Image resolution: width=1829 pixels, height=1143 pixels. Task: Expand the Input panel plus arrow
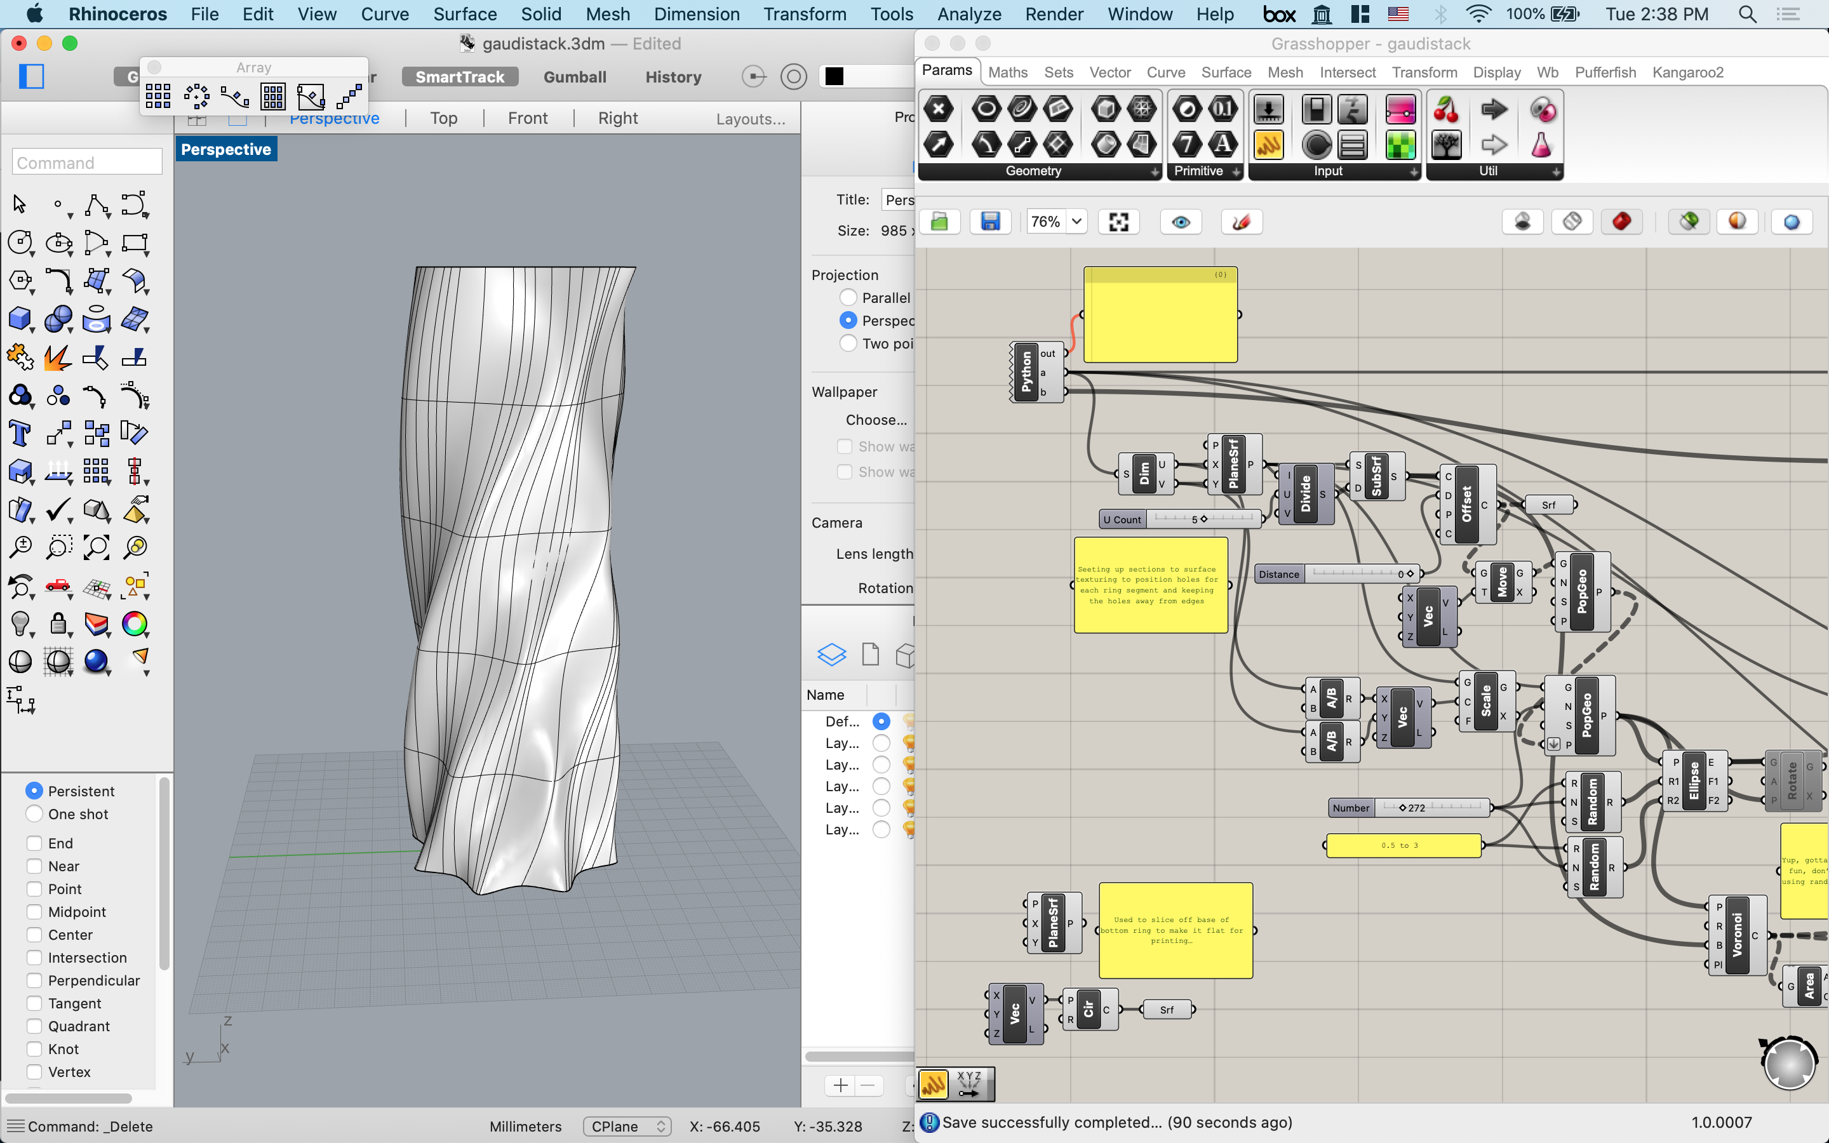coord(1414,171)
